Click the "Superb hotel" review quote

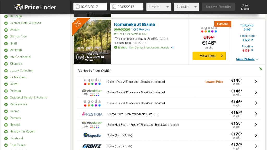click(123, 43)
